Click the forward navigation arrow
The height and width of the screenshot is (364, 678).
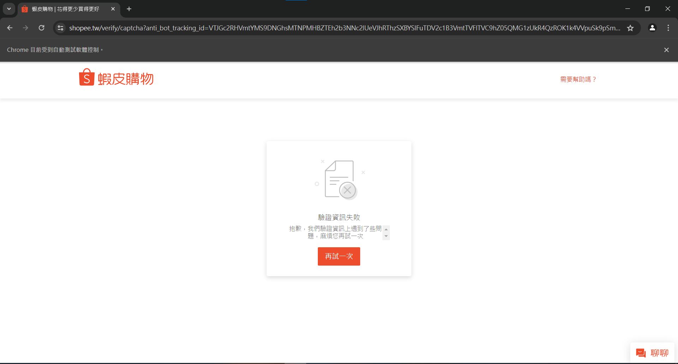click(x=25, y=28)
